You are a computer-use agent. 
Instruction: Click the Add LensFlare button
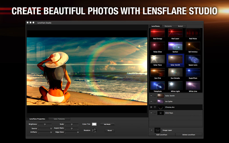(162, 135)
